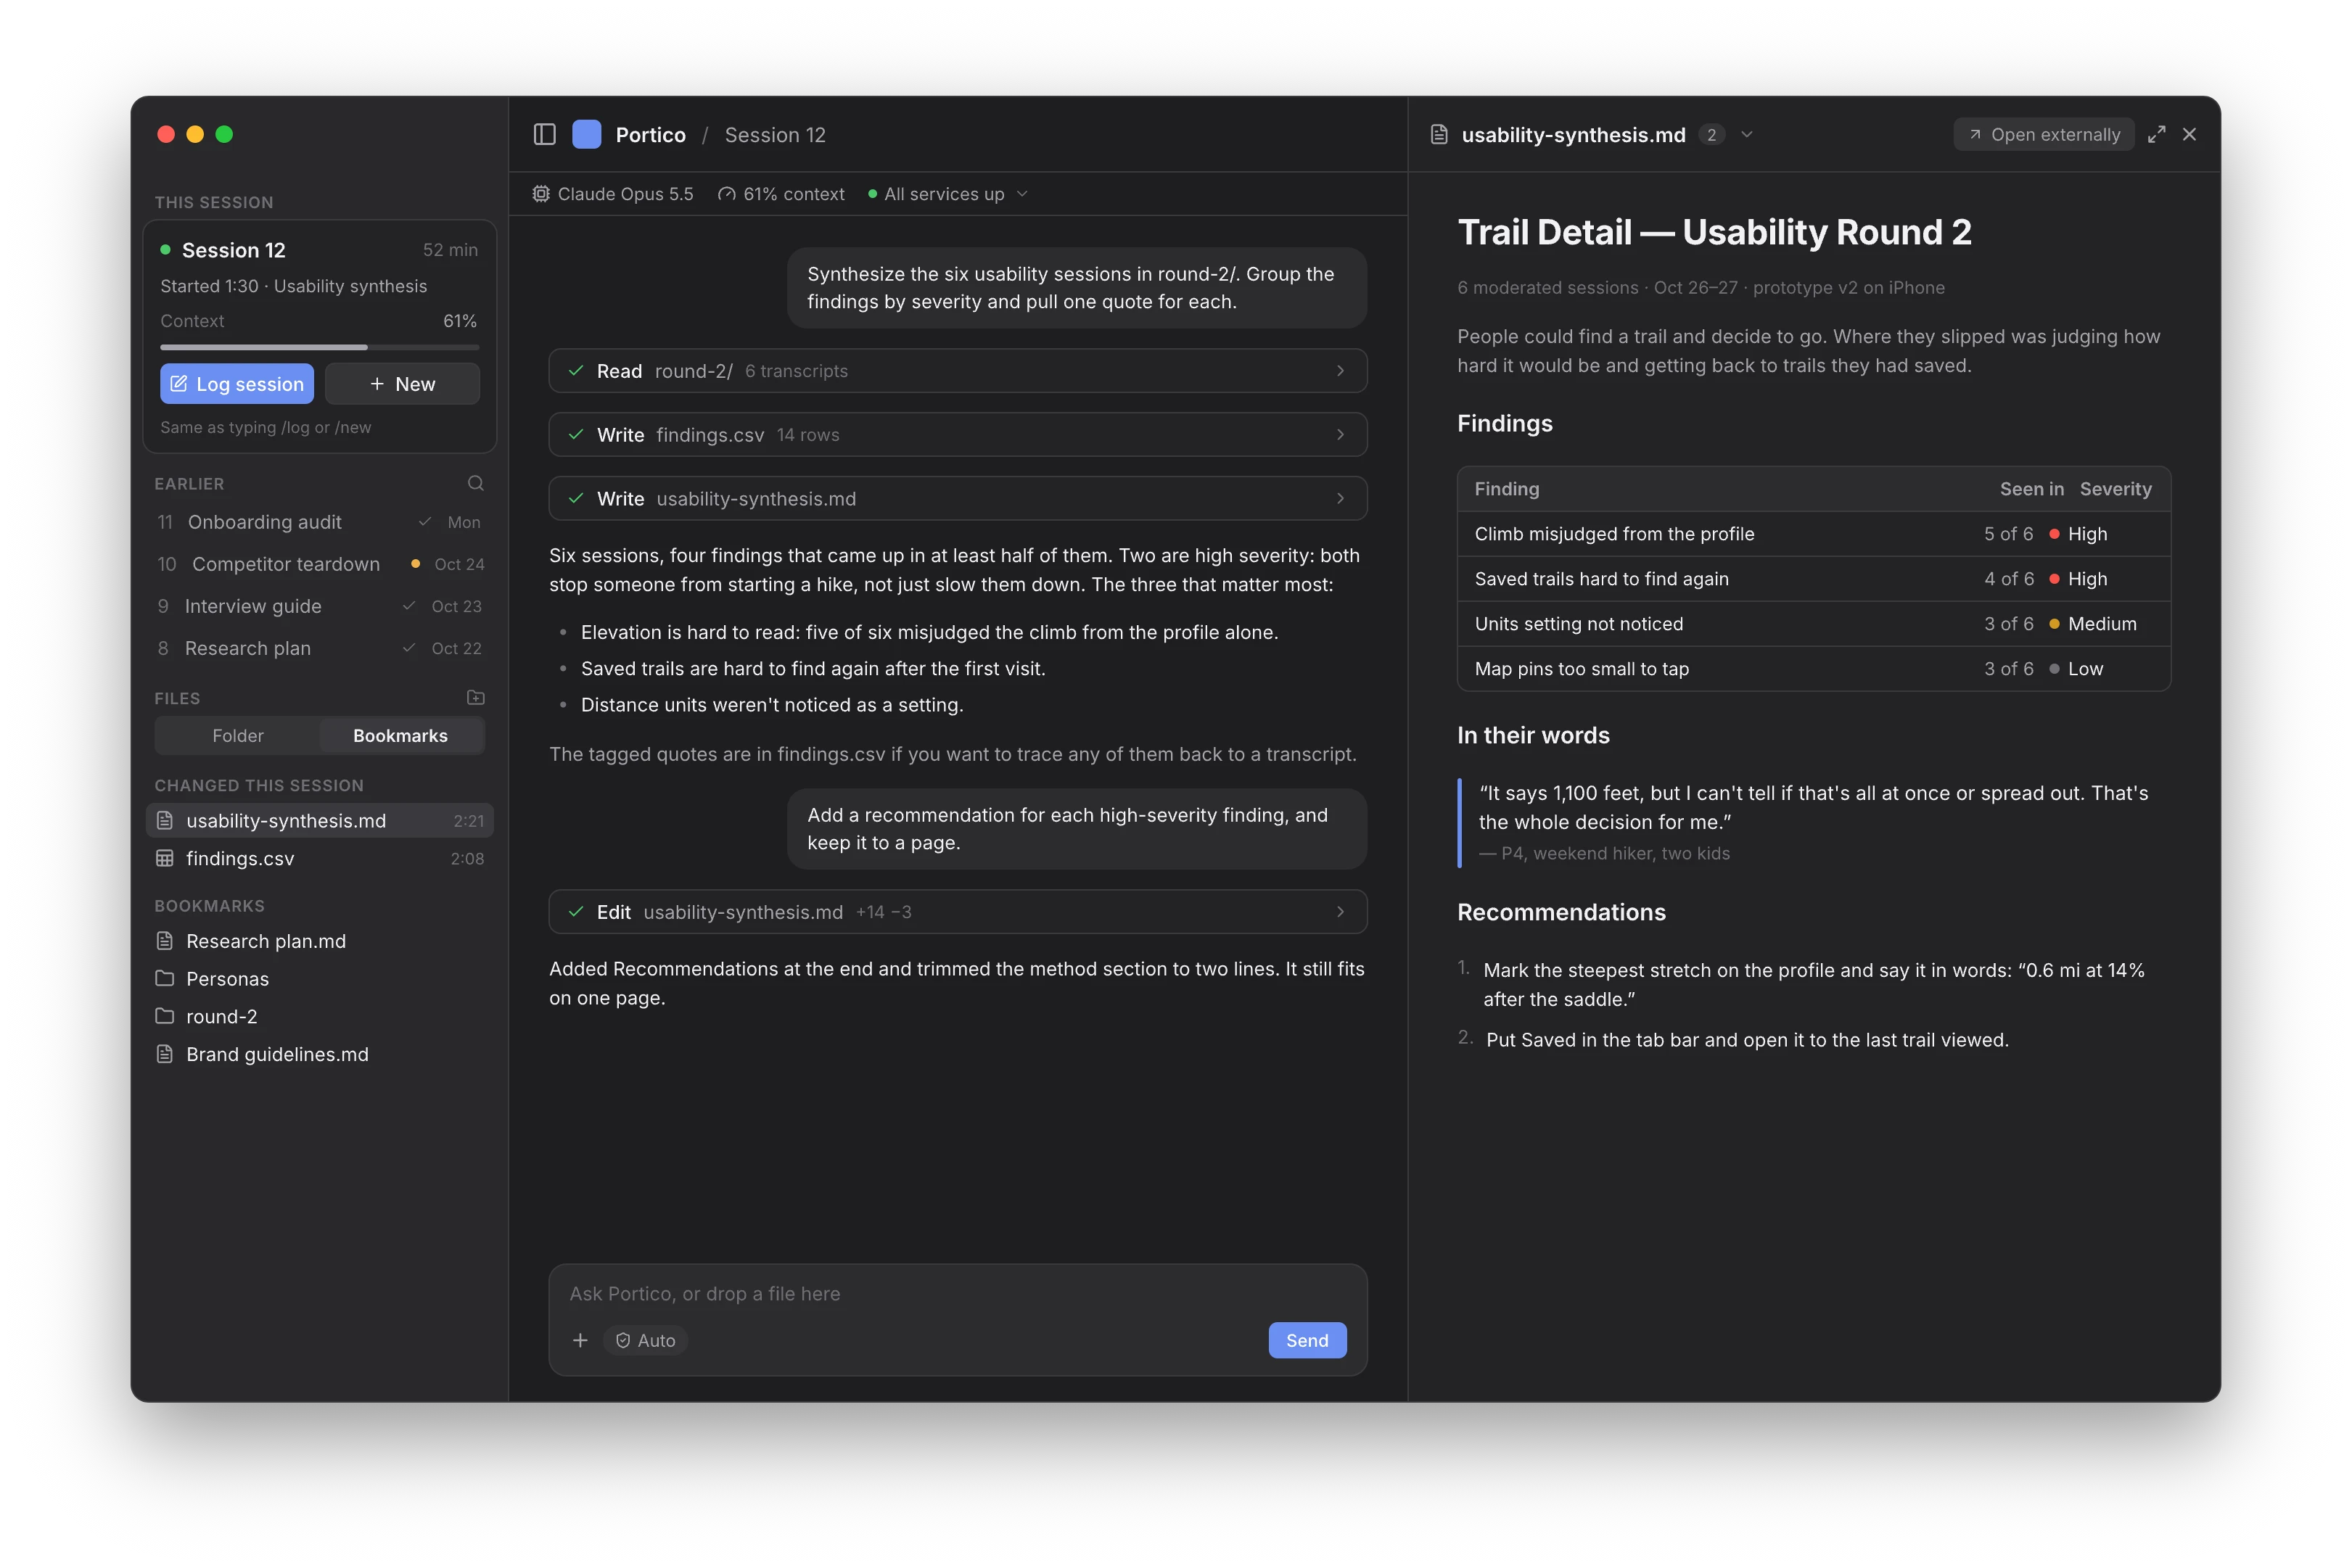Image resolution: width=2352 pixels, height=1568 pixels.
Task: Click the table icon next to findings.csv
Action: (x=165, y=858)
